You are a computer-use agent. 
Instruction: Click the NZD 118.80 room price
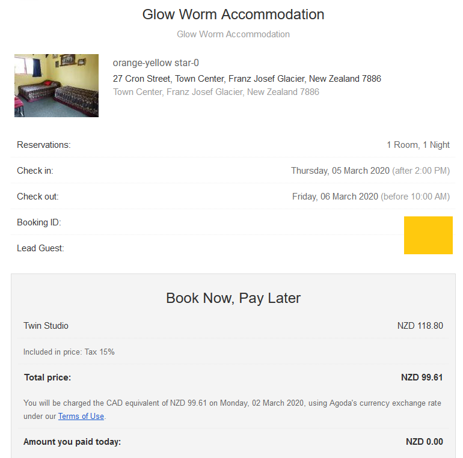420,326
